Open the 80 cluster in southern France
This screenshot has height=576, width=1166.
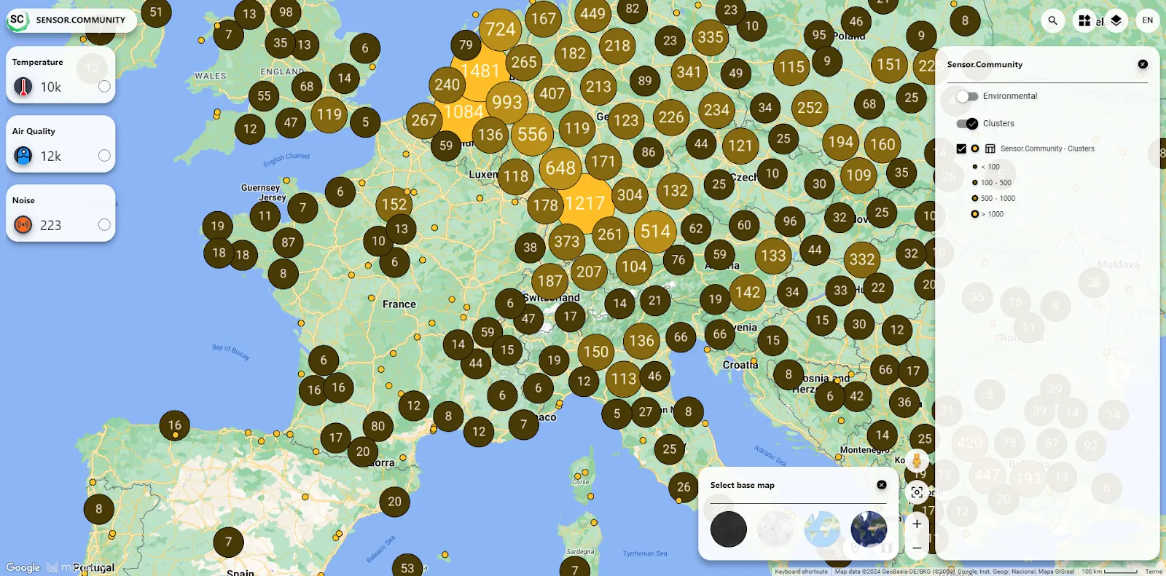pos(377,427)
